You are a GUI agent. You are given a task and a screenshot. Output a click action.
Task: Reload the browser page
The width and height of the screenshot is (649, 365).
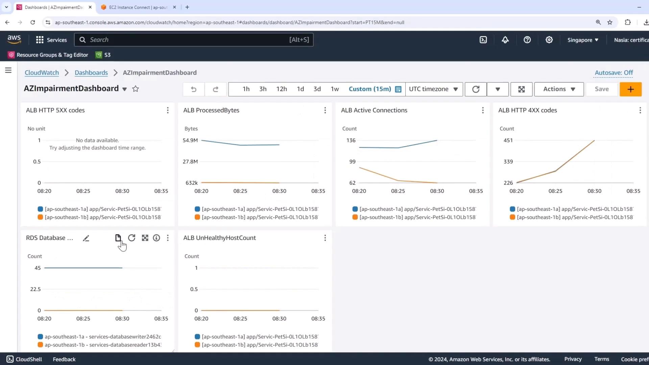point(33,22)
